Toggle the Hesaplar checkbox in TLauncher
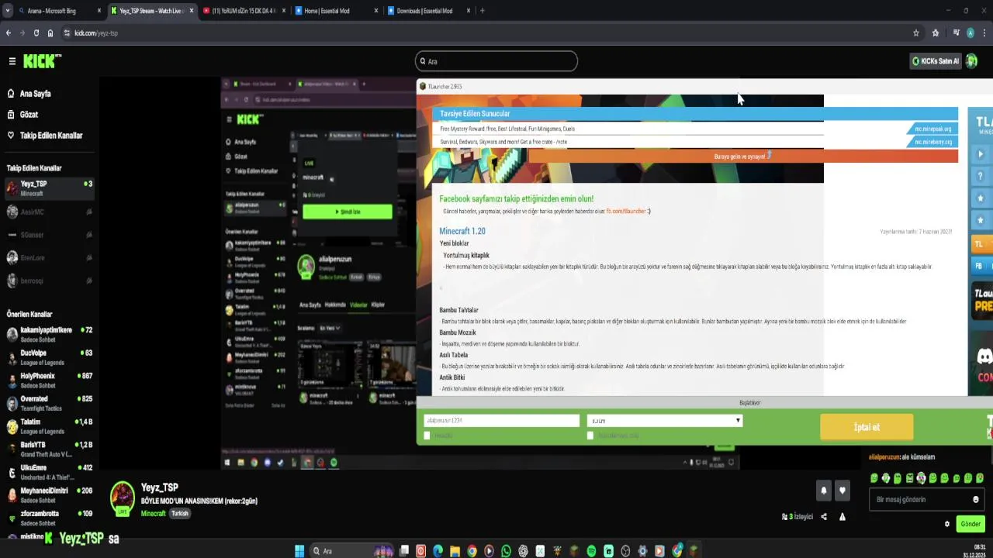 [427, 436]
